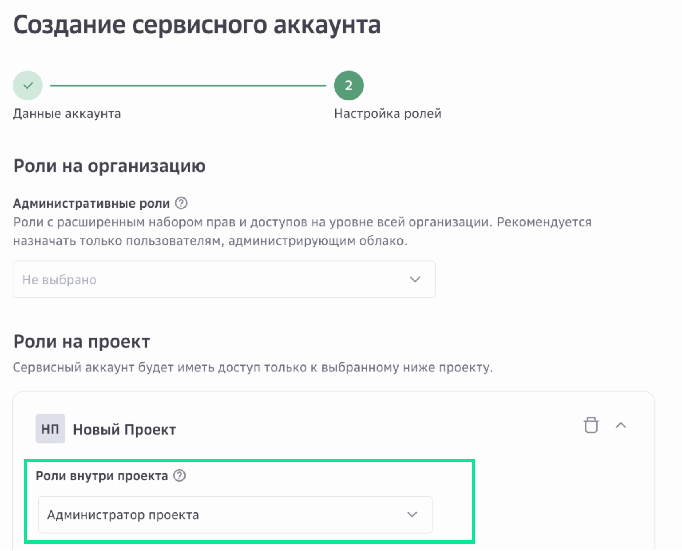
Task: Click the Роли на проект section heading
Action: (81, 341)
